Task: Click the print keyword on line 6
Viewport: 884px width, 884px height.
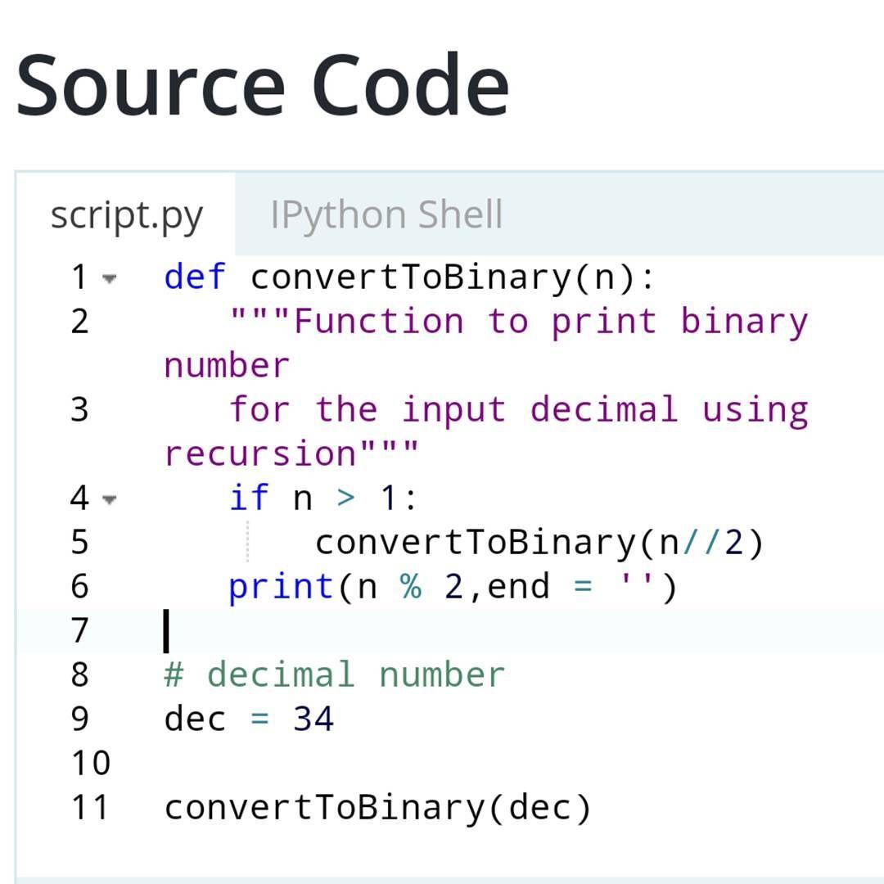Action: (x=281, y=587)
